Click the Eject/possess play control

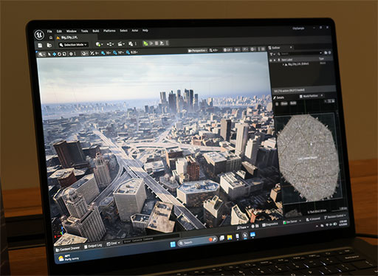click(162, 43)
